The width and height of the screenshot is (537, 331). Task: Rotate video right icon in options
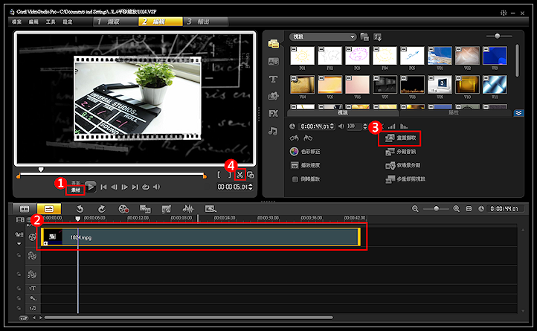308,138
